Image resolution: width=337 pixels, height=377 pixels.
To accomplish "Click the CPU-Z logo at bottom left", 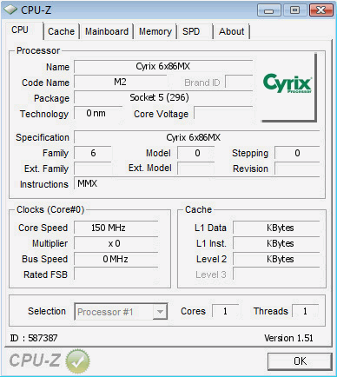I will [x=35, y=360].
